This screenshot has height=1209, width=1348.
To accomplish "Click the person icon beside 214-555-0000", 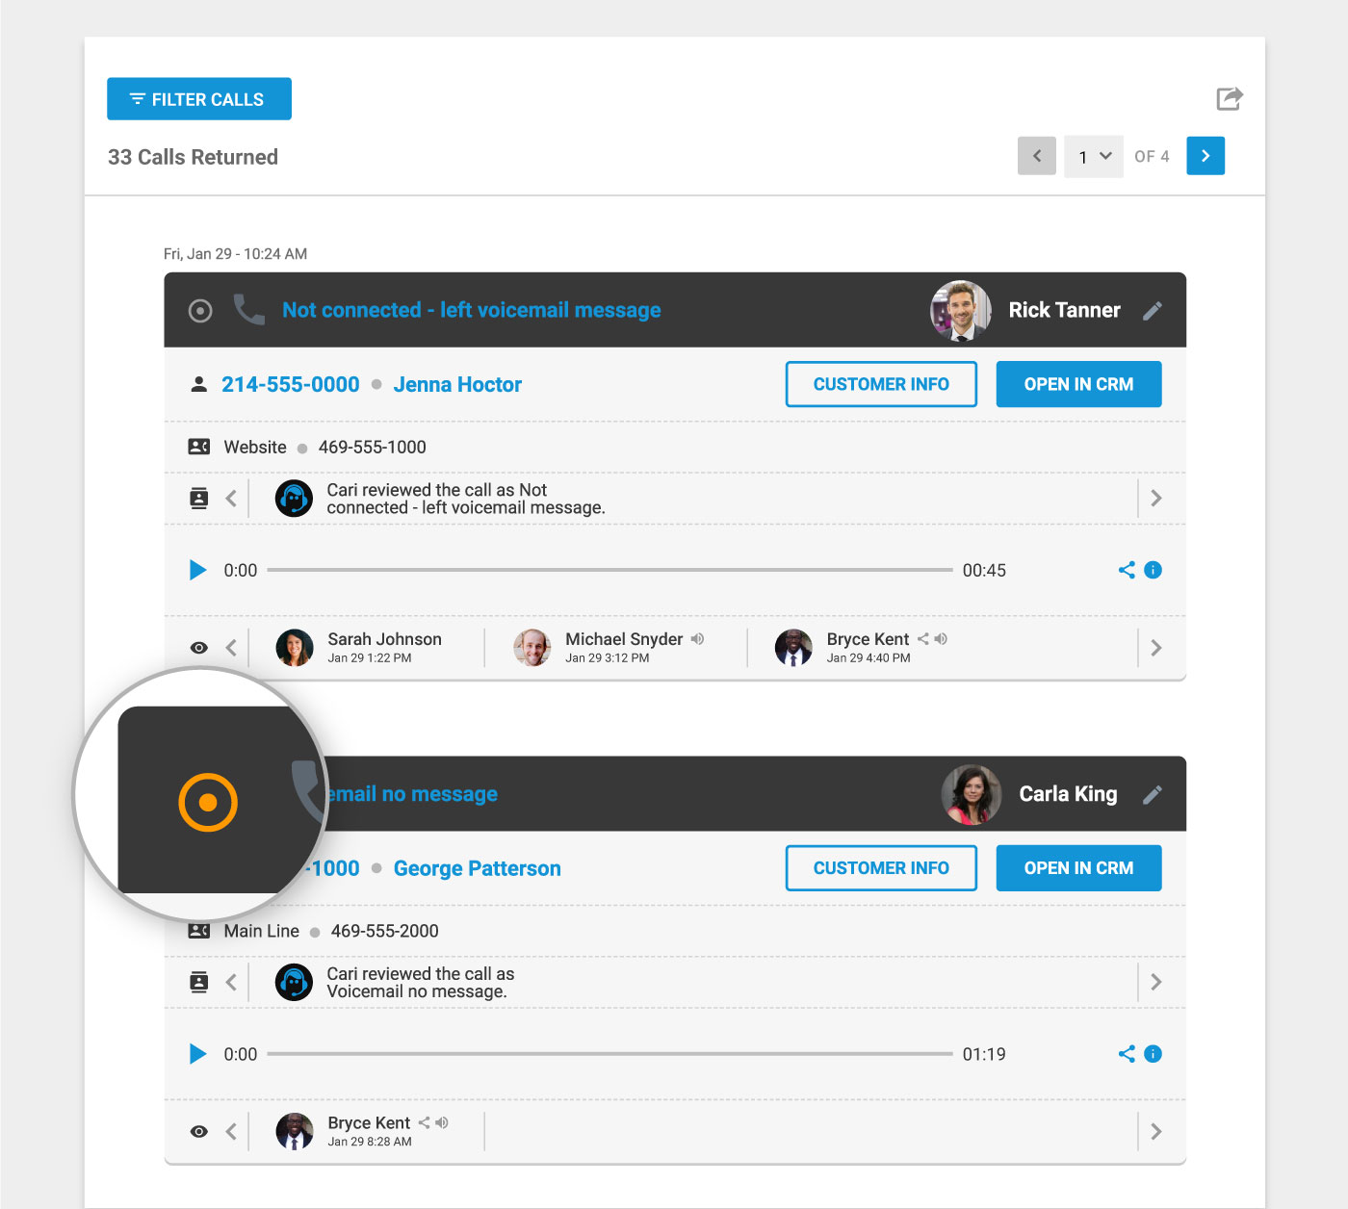I will click(x=199, y=384).
